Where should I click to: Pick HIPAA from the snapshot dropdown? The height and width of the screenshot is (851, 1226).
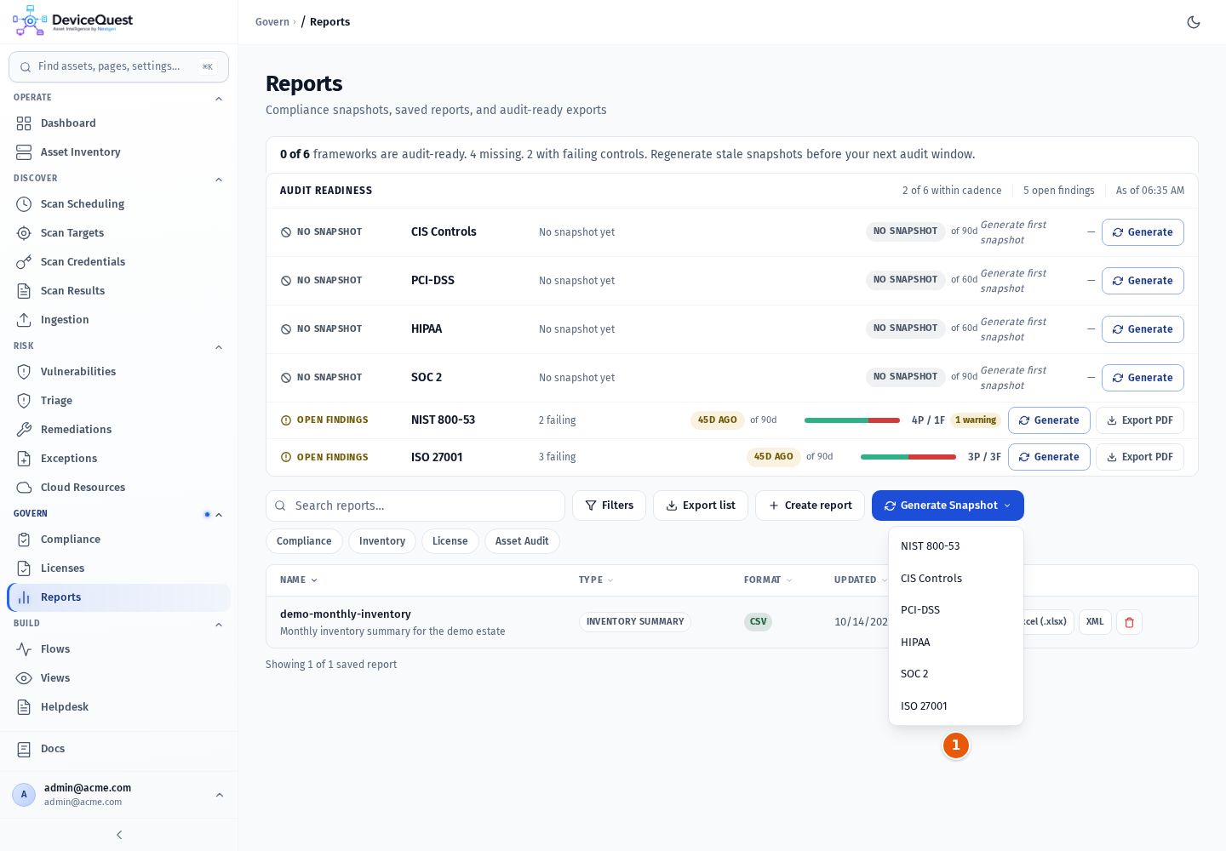[956, 643]
